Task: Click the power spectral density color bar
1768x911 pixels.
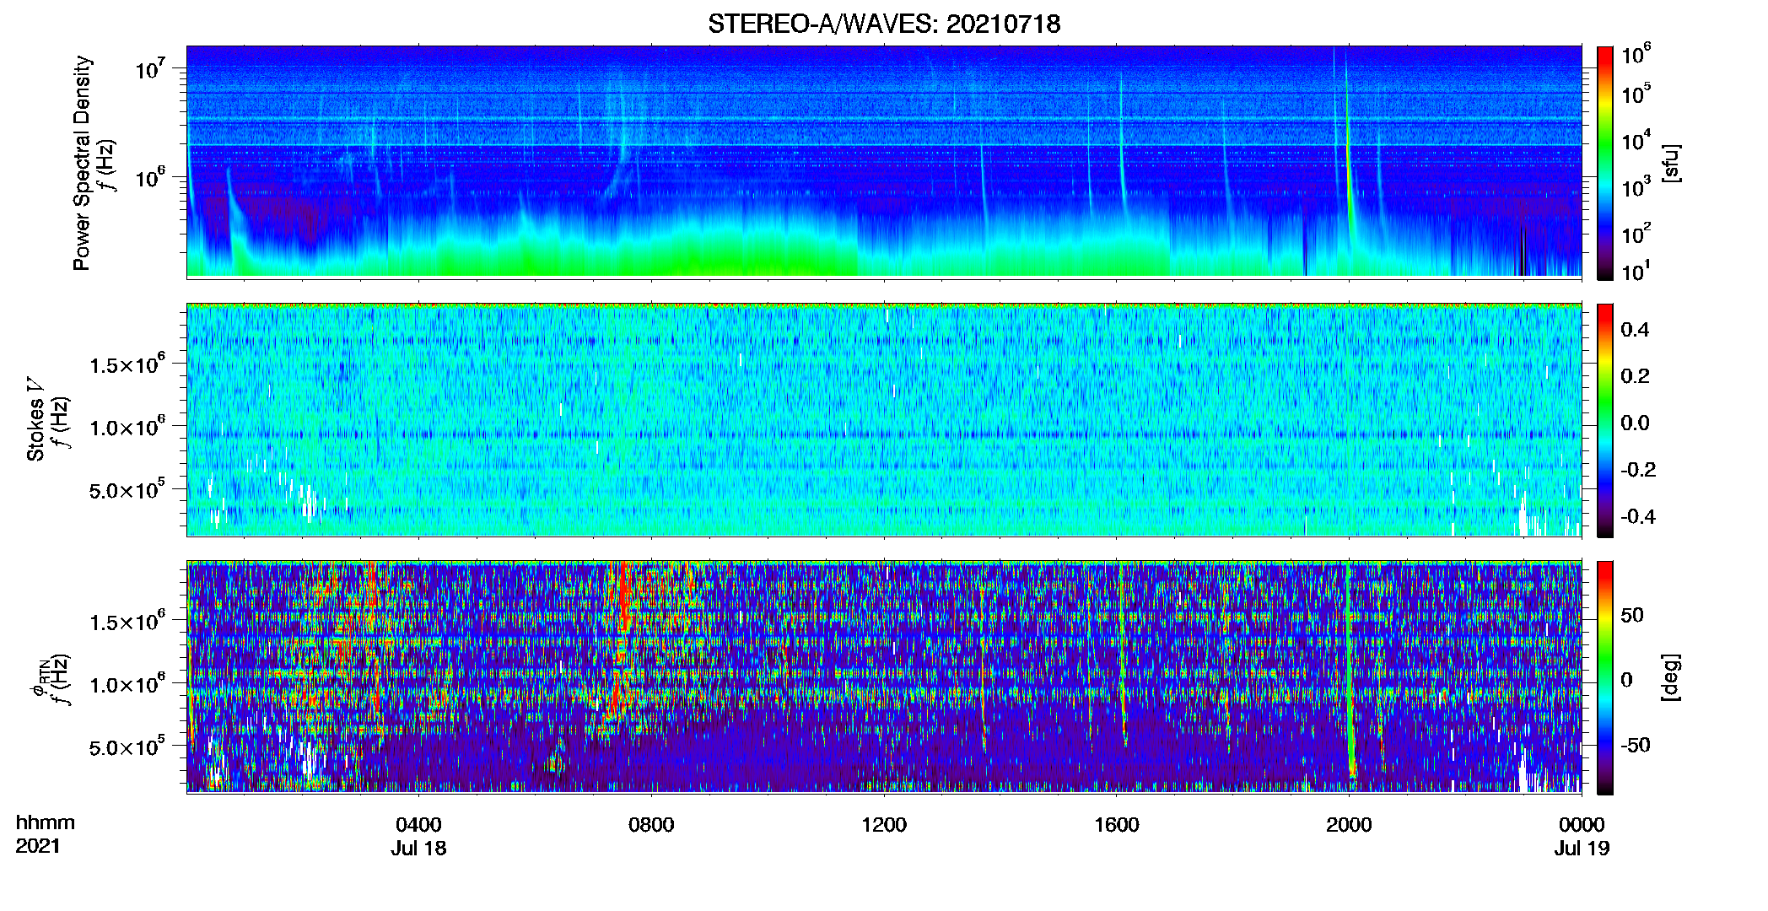Action: coord(1605,163)
